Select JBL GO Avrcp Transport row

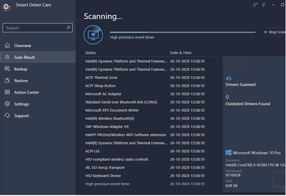pos(150,167)
